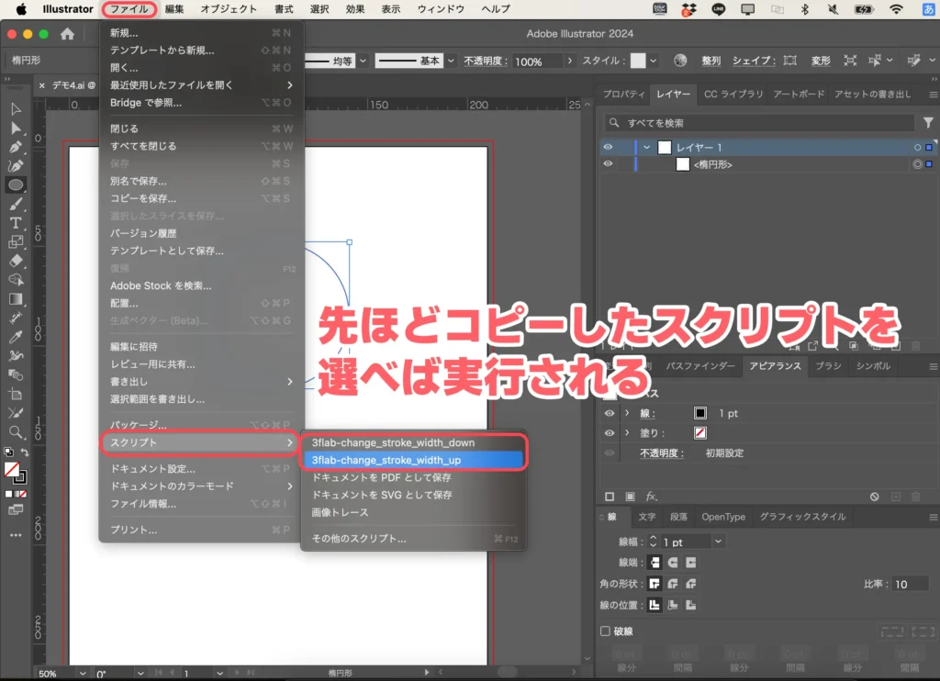
Task: Activate the Zoom tool magnifier
Action: point(16,432)
